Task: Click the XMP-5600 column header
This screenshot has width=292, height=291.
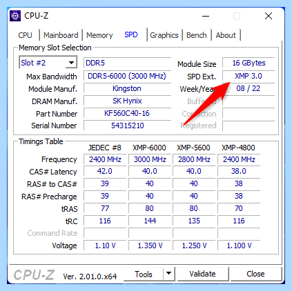Action: (193, 148)
